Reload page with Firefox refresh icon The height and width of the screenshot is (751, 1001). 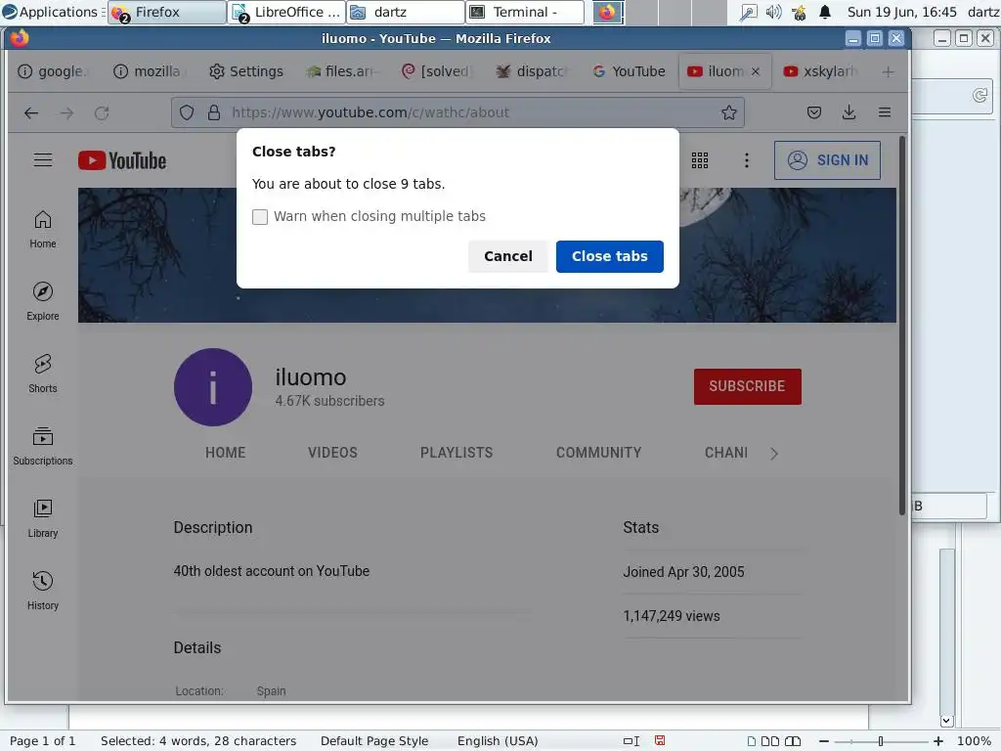[x=102, y=113]
